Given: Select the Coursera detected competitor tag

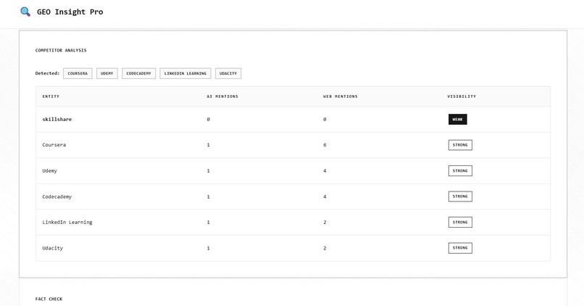Looking at the screenshot, I should [78, 73].
